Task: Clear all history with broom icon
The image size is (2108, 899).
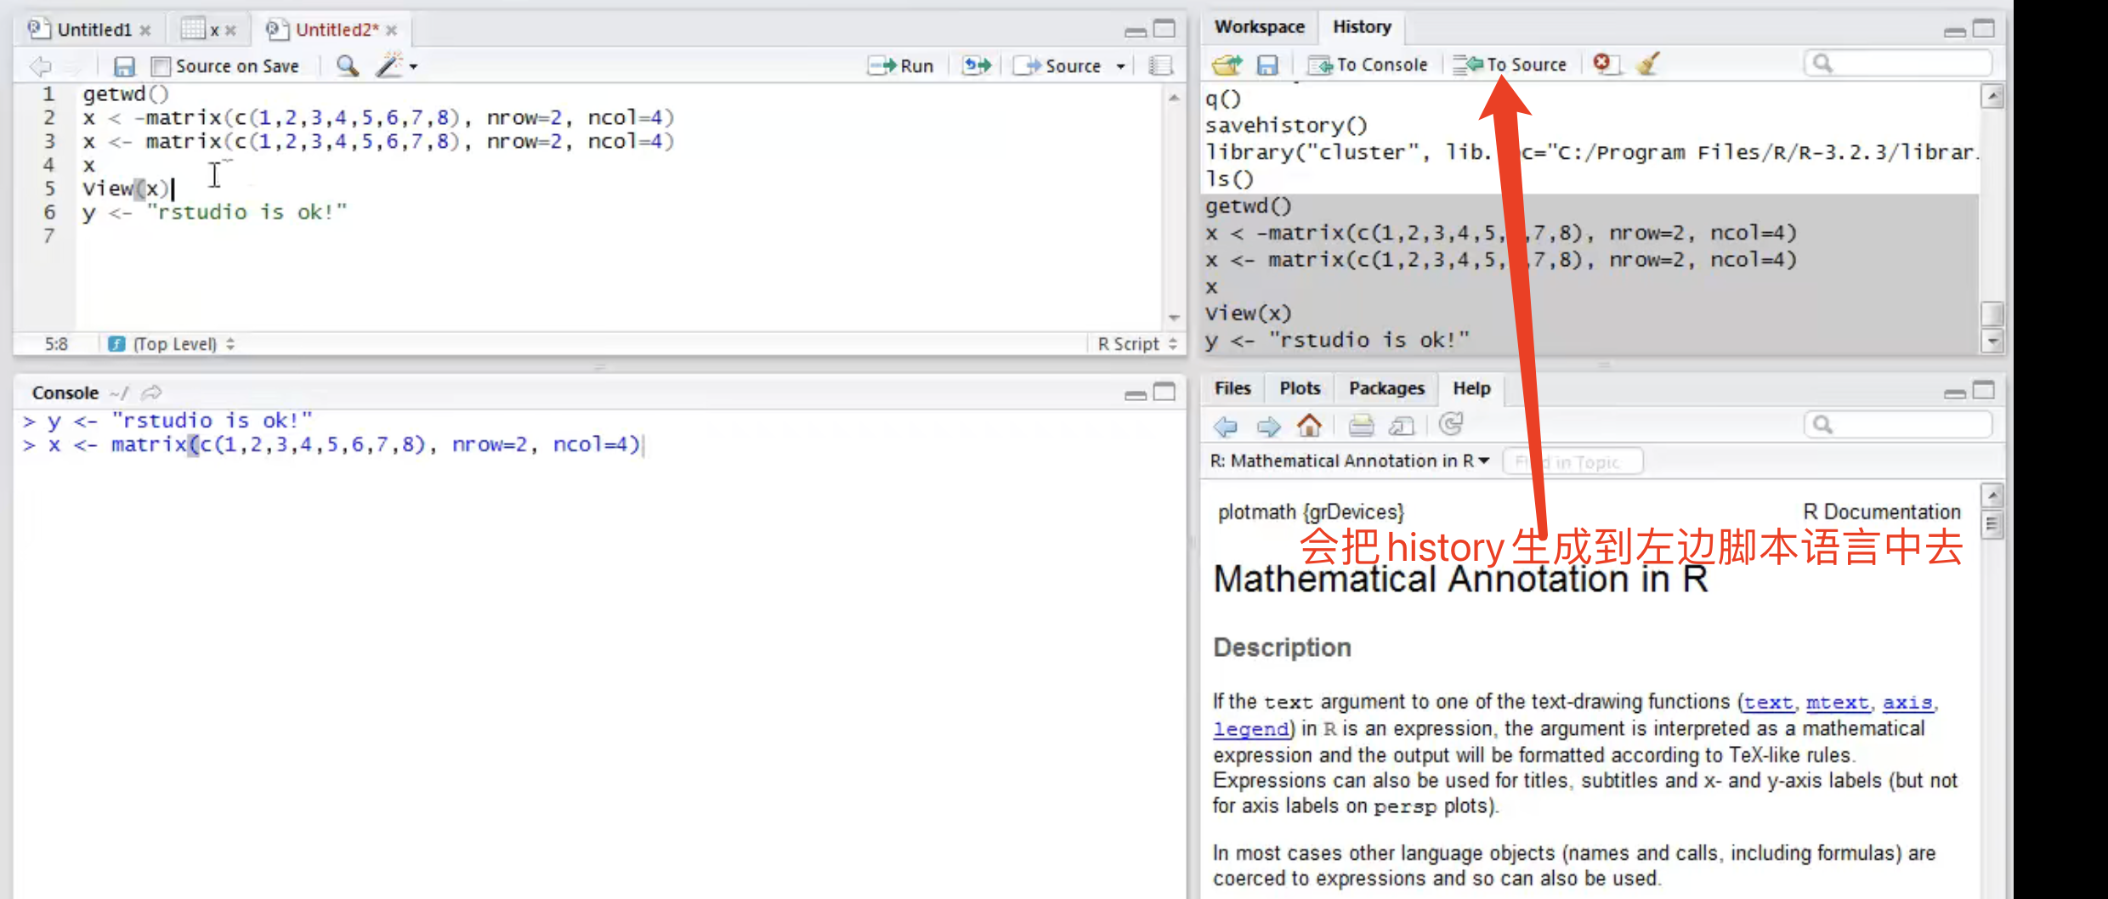Action: (1647, 64)
